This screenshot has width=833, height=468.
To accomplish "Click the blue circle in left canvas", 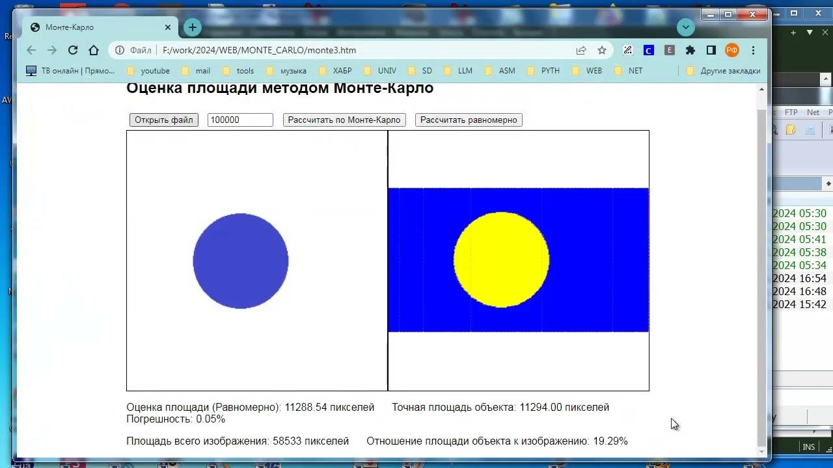I will (241, 261).
